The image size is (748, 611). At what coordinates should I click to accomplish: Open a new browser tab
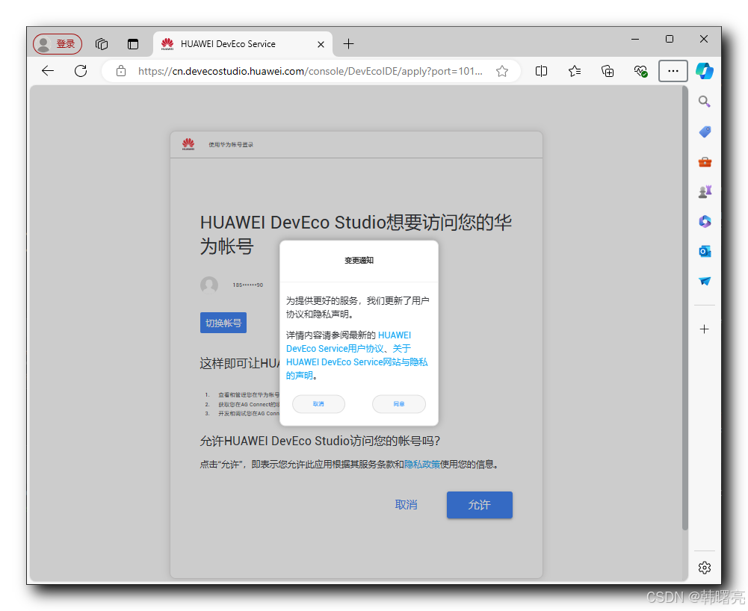349,44
